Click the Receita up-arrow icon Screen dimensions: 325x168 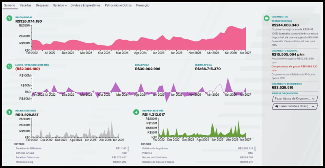coord(9,112)
